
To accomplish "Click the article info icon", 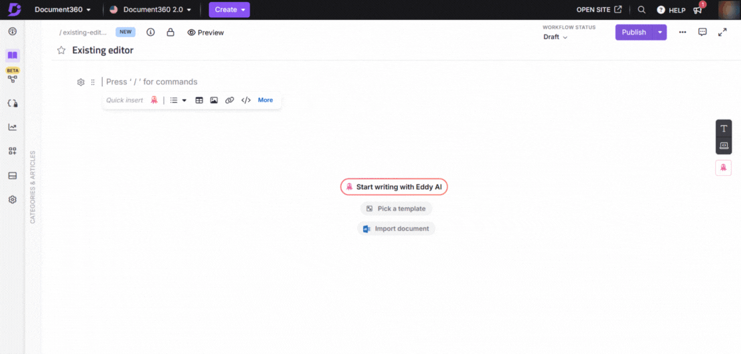I will click(x=151, y=32).
